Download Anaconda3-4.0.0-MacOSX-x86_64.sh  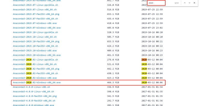point(34,101)
